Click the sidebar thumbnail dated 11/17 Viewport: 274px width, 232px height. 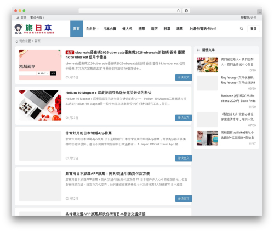coord(207,138)
